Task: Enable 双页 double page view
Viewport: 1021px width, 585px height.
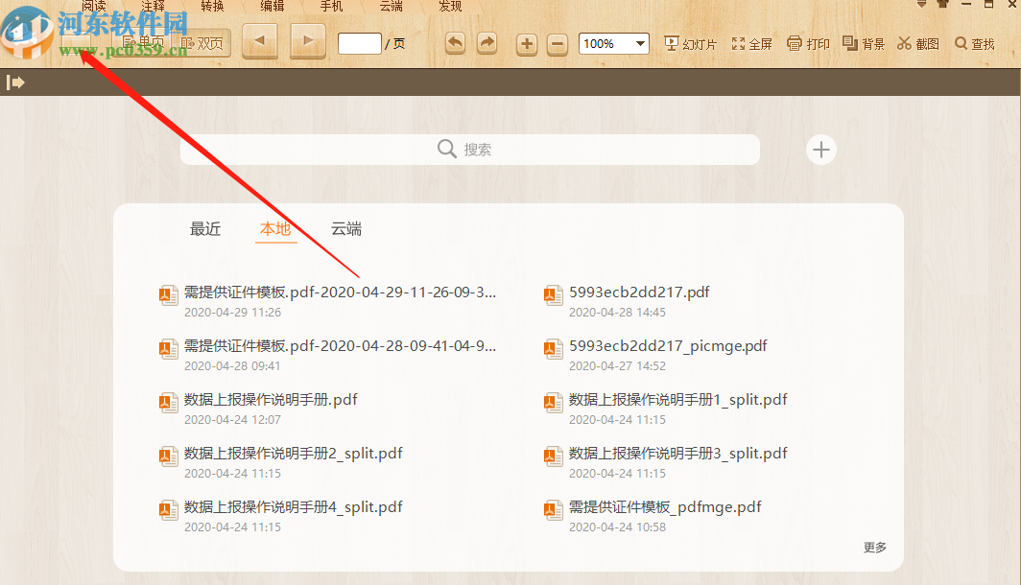Action: [x=202, y=43]
